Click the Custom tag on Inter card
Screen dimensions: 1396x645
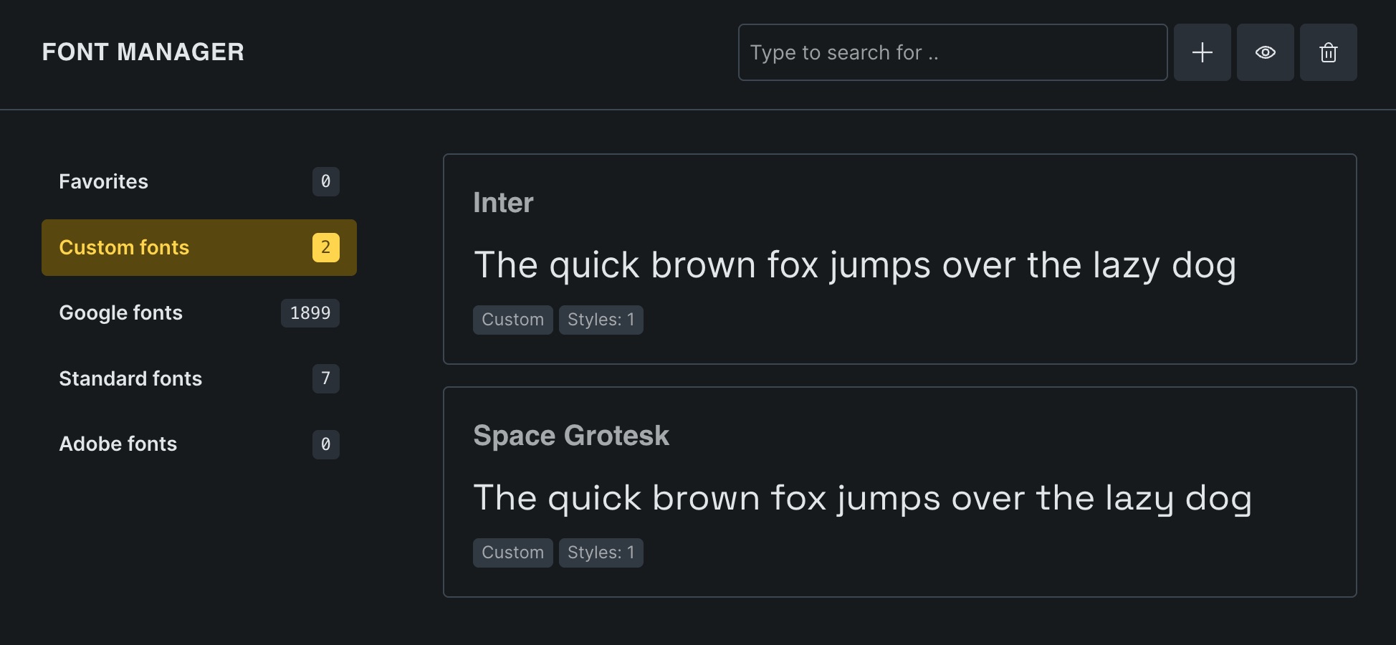click(512, 320)
